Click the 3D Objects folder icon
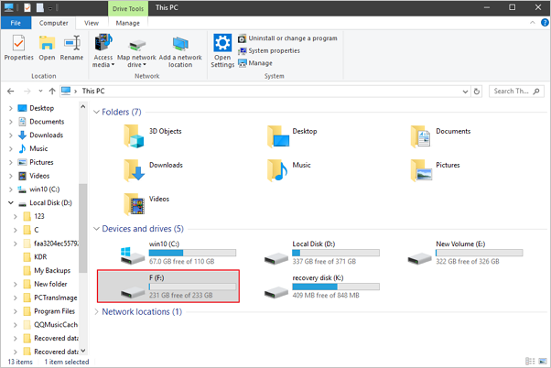This screenshot has height=368, width=551. click(134, 136)
